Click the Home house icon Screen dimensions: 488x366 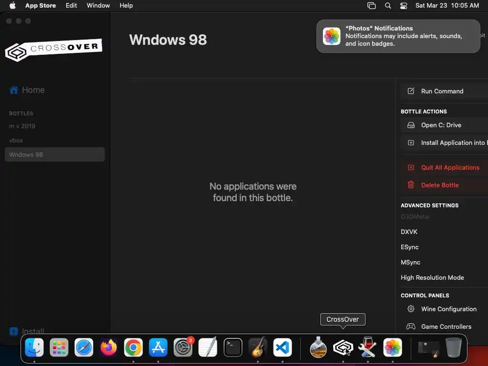coord(14,90)
